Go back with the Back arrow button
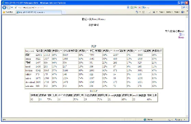This screenshot has height=124, width=191. (x=4, y=8)
